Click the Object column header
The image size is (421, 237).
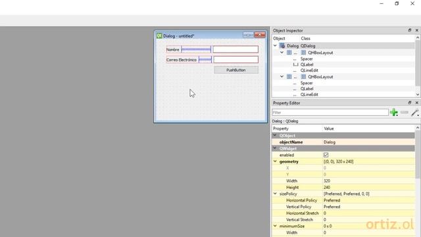point(279,38)
